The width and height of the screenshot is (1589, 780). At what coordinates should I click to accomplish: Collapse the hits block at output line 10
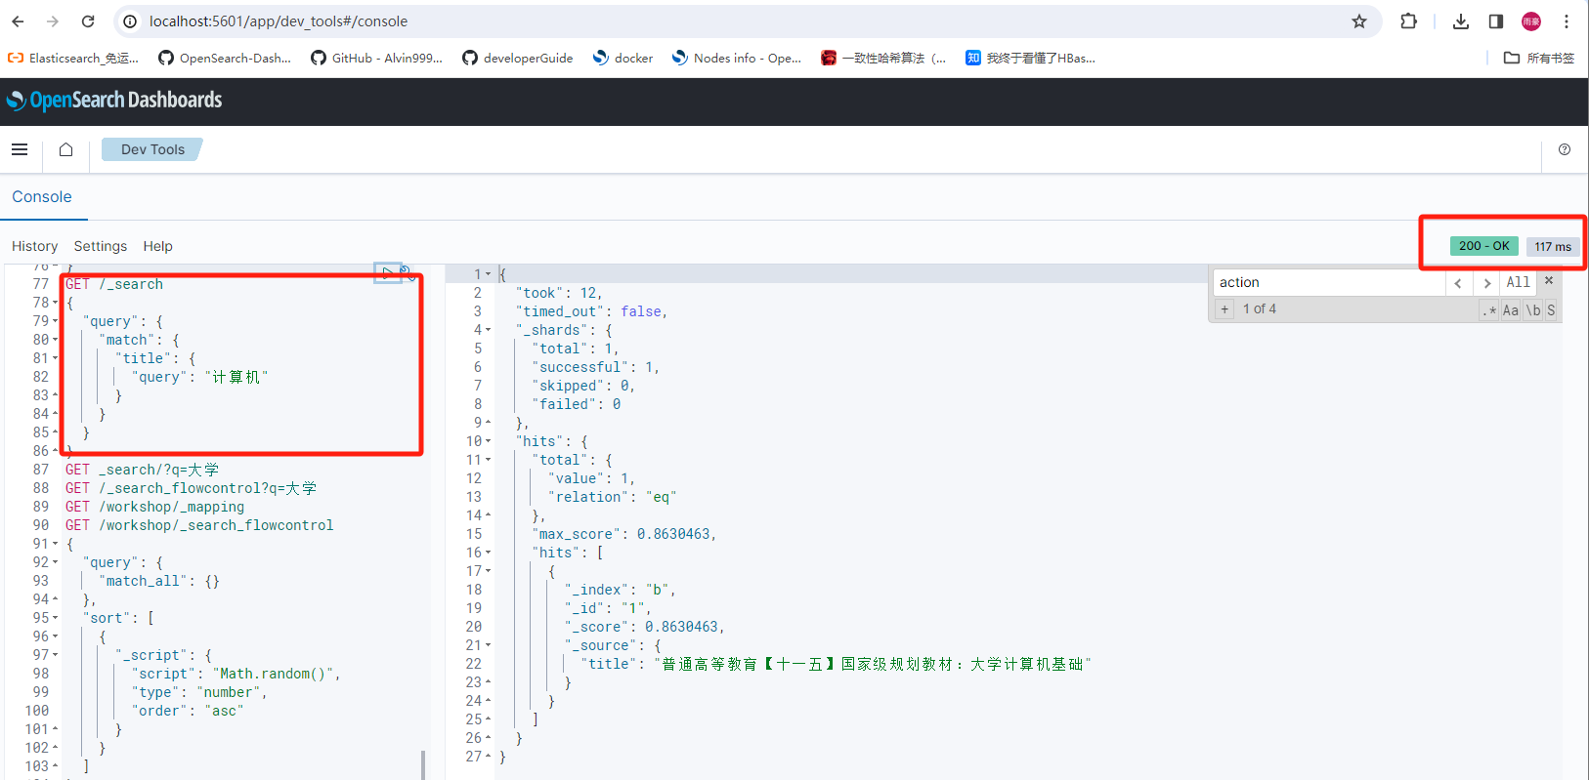click(x=488, y=441)
